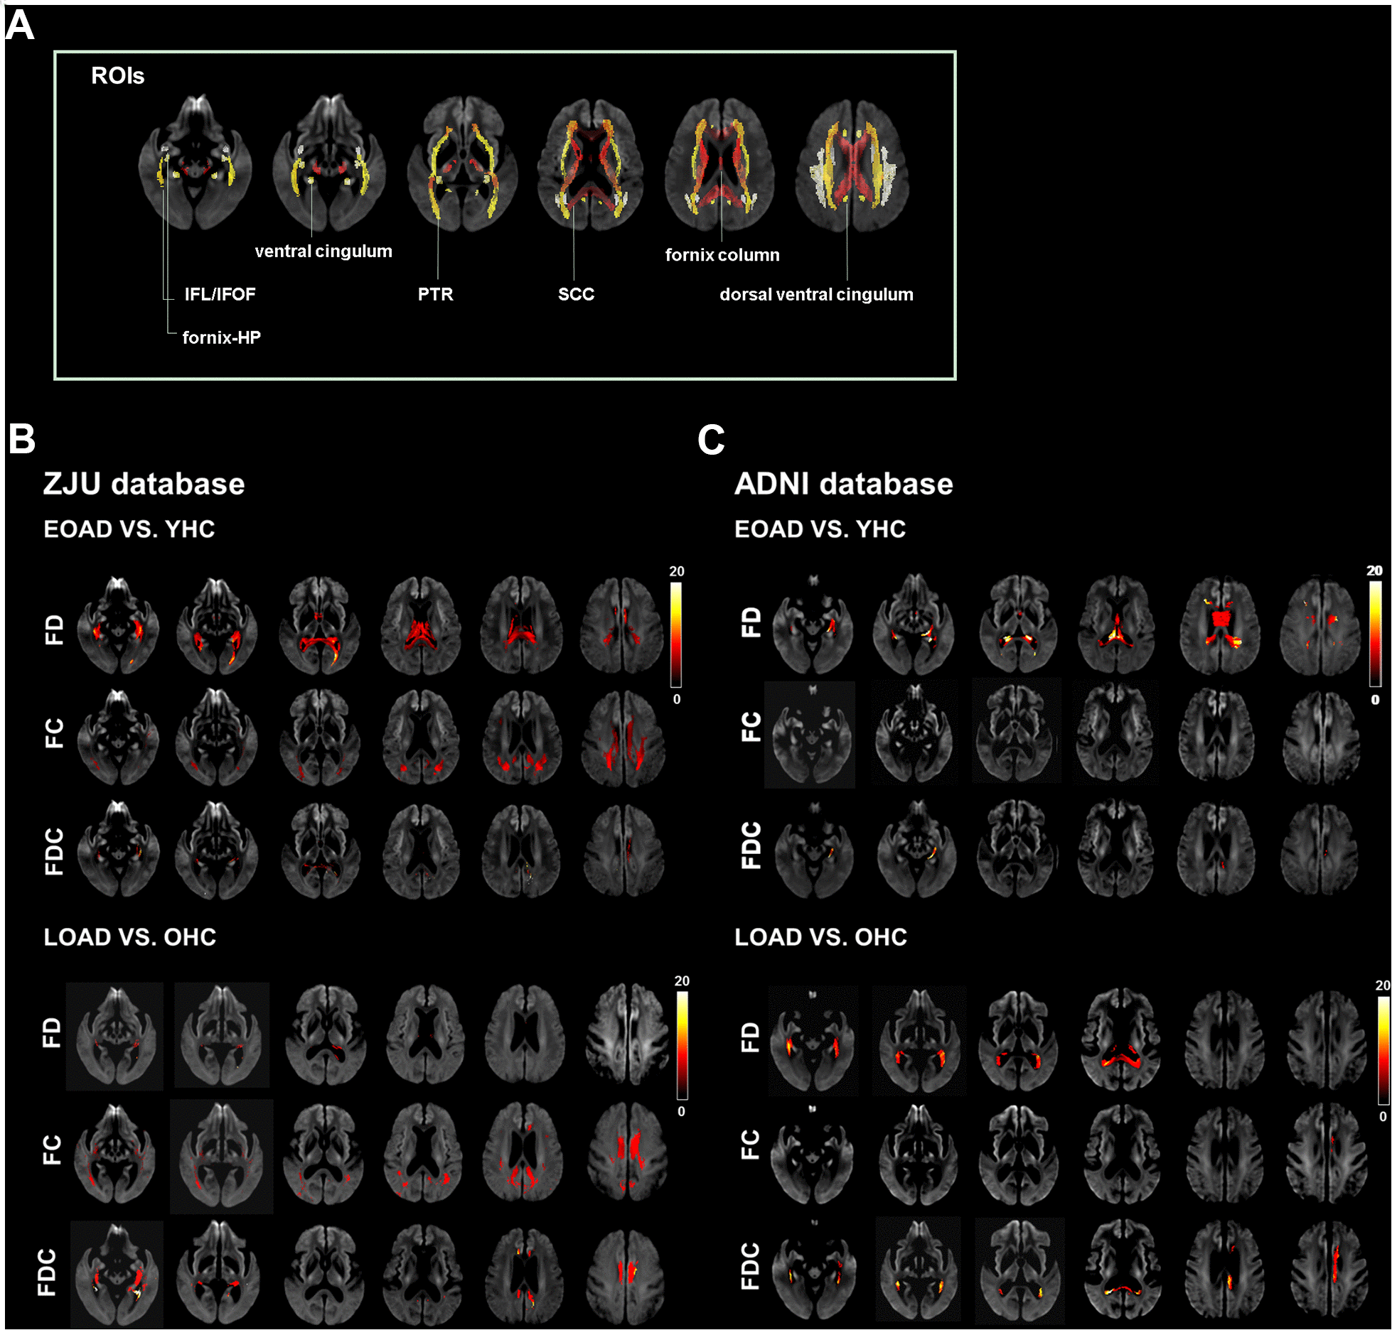Click ADNI EOAD FD slice with red square
The height and width of the screenshot is (1335, 1397).
pyautogui.click(x=1221, y=625)
